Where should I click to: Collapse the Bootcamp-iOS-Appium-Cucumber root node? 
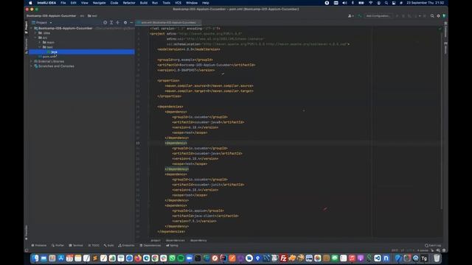(x=31, y=28)
